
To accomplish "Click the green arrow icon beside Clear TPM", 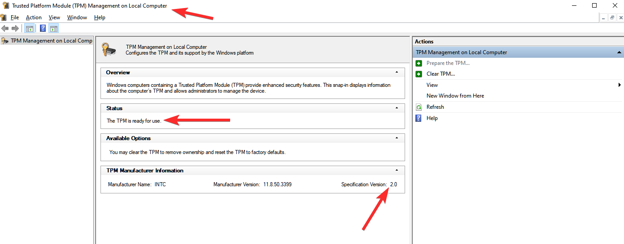I will (419, 74).
